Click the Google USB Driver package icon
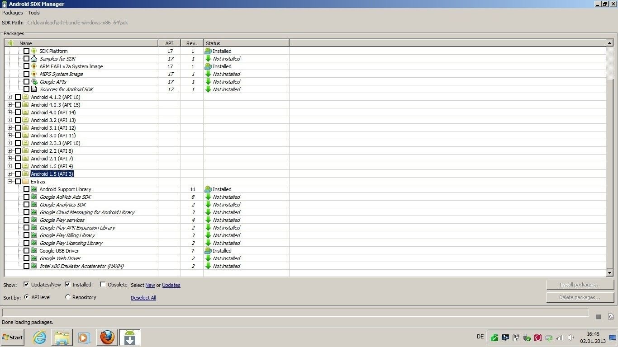Viewport: 618px width, 347px height. (x=34, y=251)
